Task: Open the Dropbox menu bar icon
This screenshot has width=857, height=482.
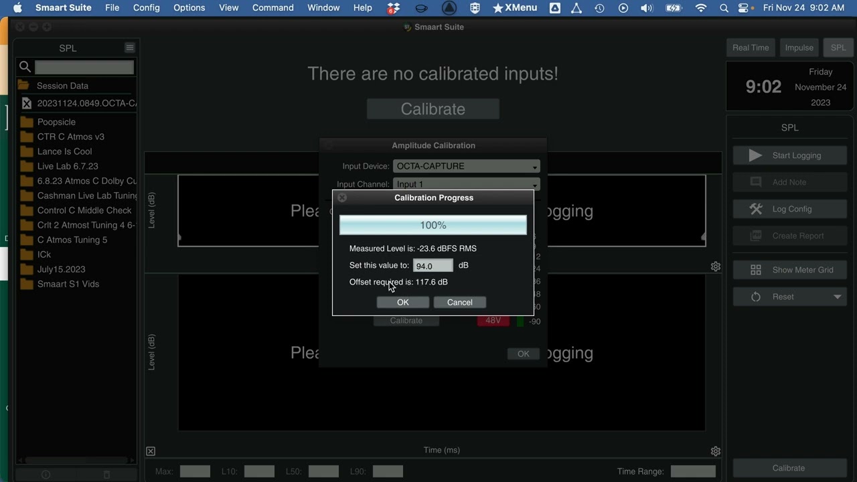Action: [394, 8]
